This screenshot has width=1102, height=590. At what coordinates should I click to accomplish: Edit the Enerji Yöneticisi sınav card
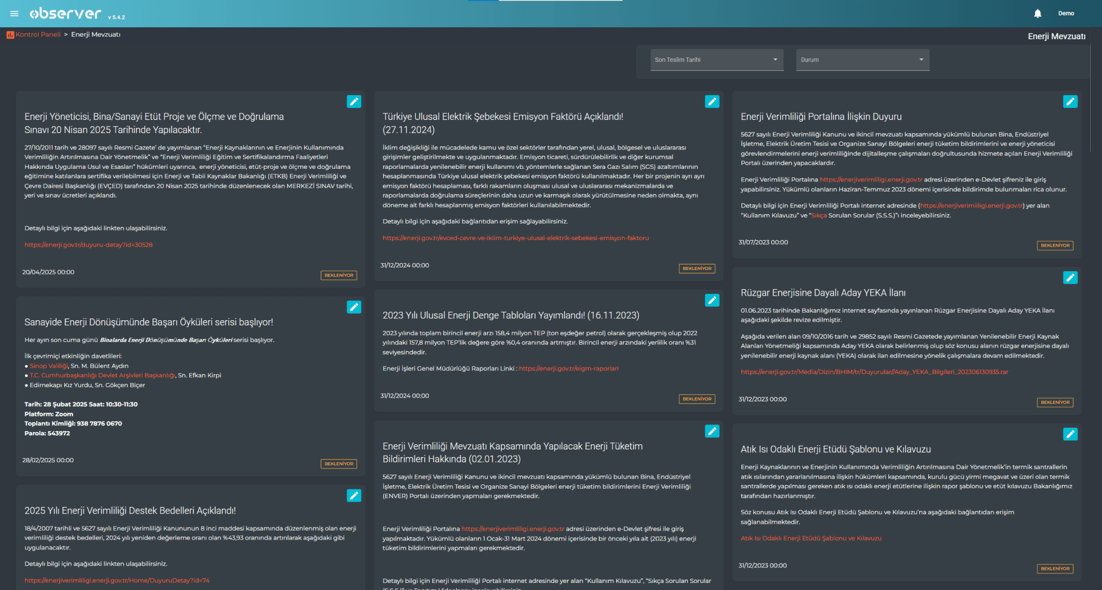[354, 101]
